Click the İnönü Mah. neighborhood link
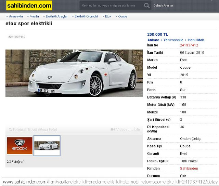Image resolution: width=219 pixels, height=186 pixels. (x=196, y=40)
